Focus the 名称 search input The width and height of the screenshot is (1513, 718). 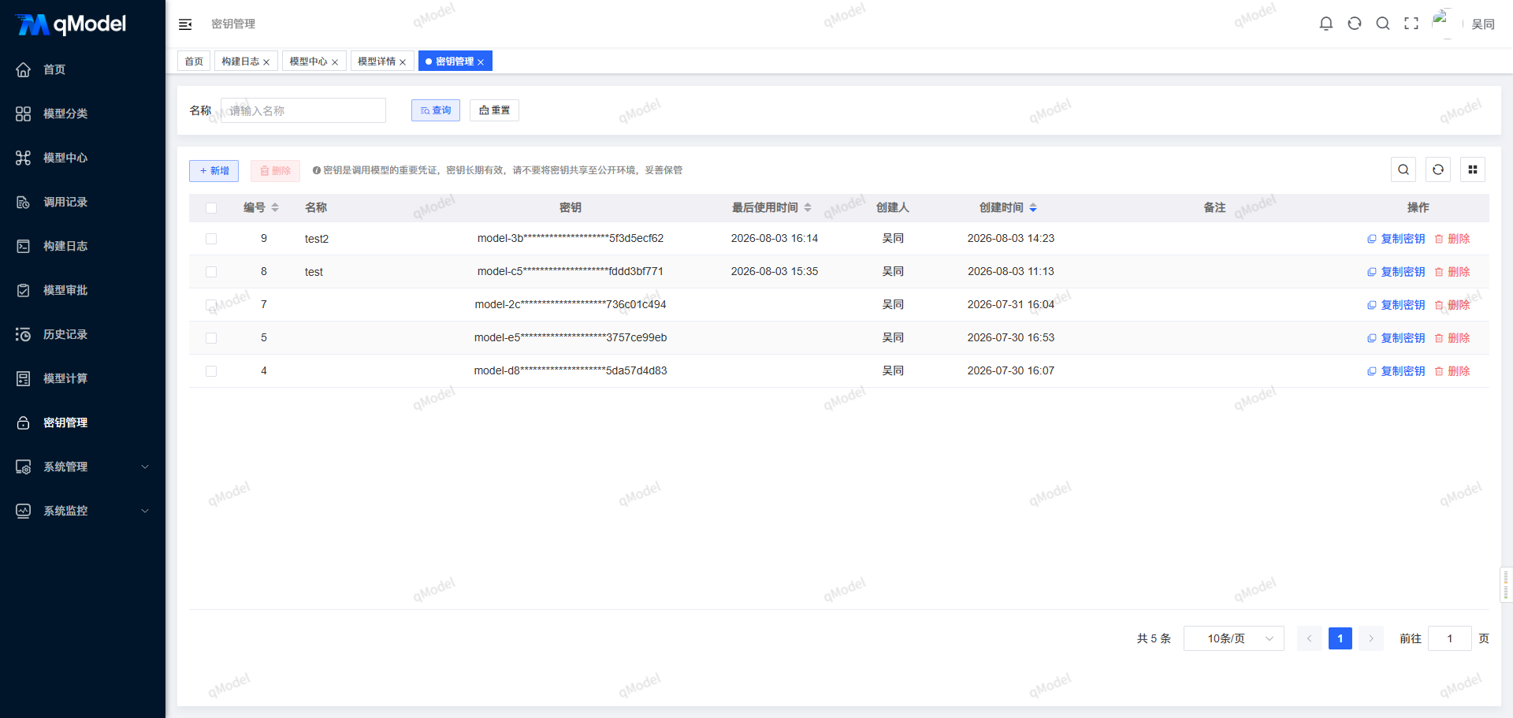303,110
